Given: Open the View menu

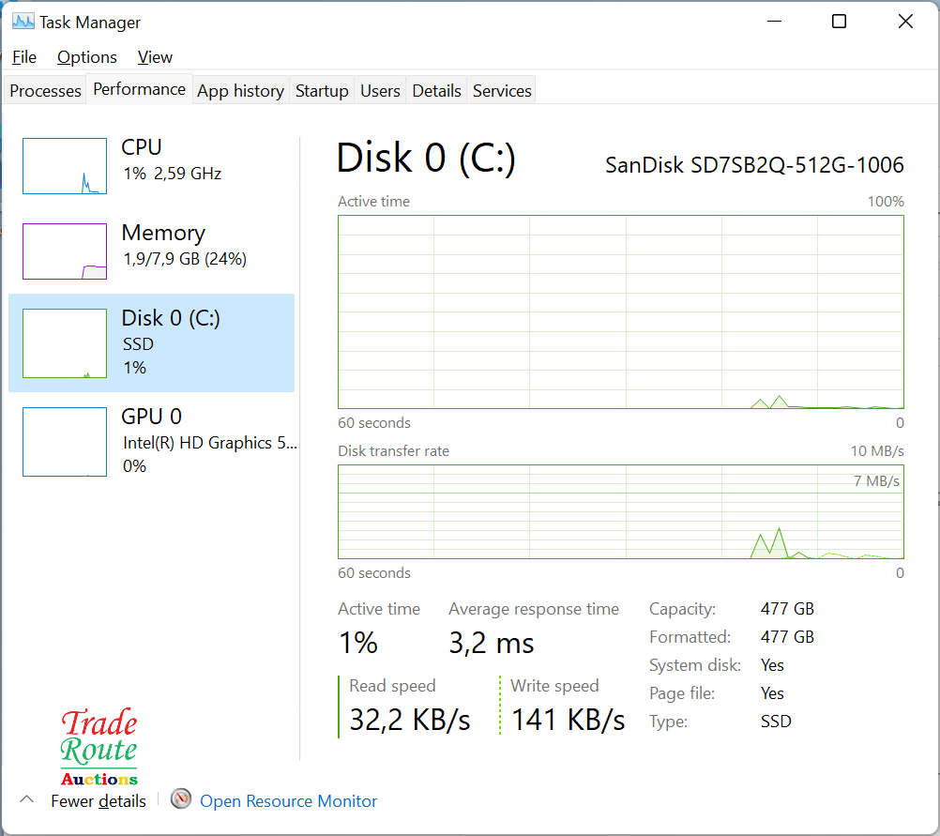Looking at the screenshot, I should tap(155, 57).
